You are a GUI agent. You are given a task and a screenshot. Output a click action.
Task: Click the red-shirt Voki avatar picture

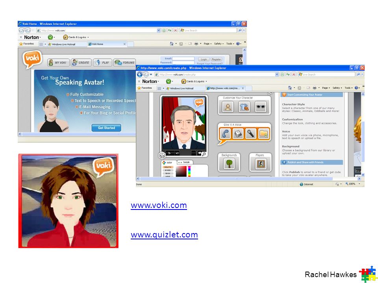pyautogui.click(x=68, y=201)
